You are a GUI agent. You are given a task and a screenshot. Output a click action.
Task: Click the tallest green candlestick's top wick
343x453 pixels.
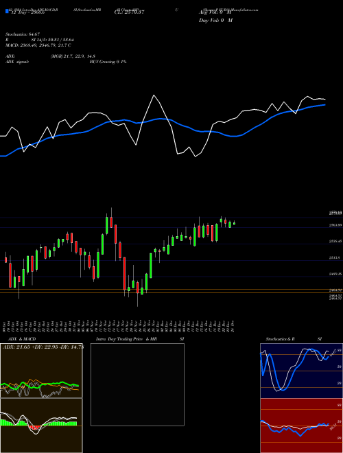pyautogui.click(x=107, y=216)
